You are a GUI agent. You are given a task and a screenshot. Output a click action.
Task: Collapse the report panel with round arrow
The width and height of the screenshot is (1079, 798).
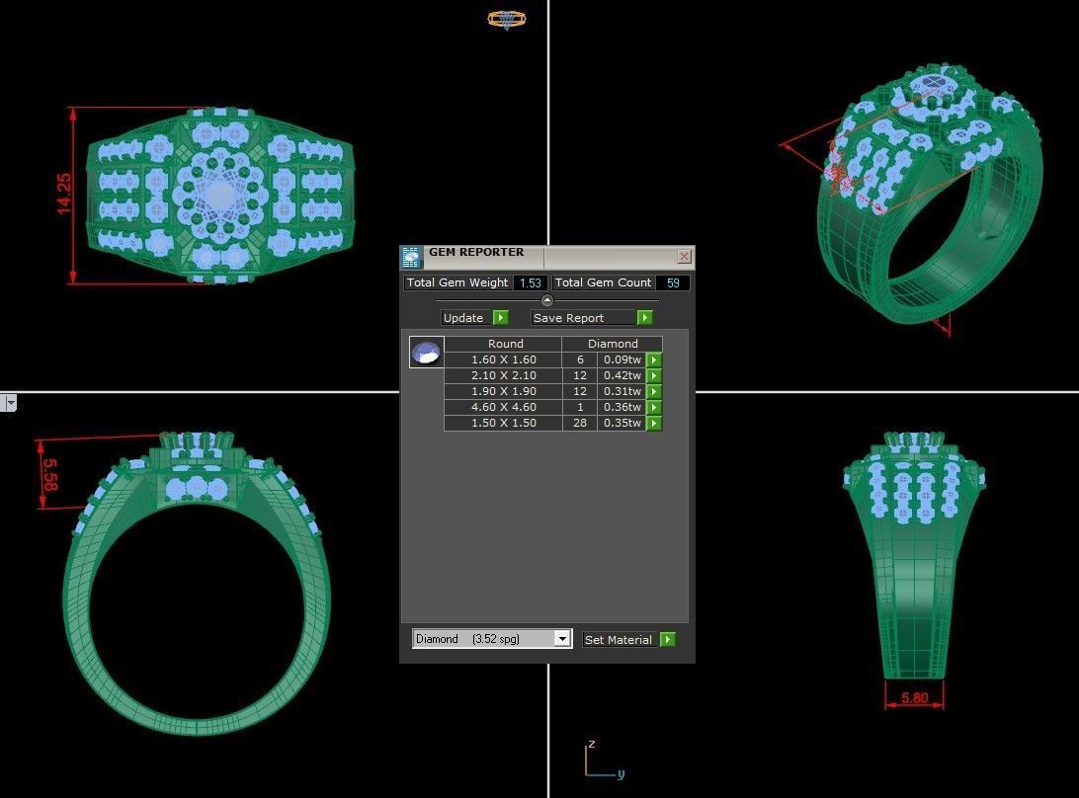(x=547, y=300)
